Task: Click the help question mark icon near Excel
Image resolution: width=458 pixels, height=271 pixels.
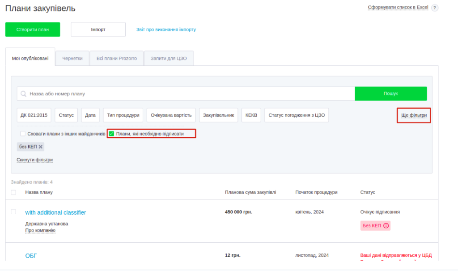Action: tap(435, 8)
